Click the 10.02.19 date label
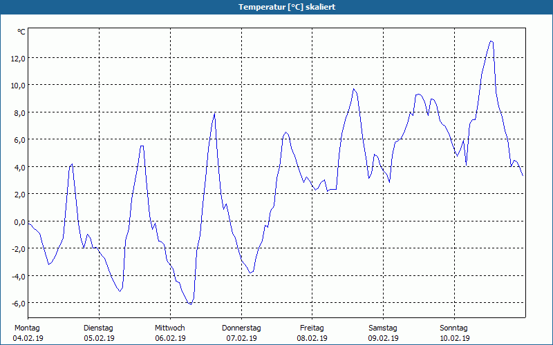Screen dimensions: 553x345 (x=455, y=338)
